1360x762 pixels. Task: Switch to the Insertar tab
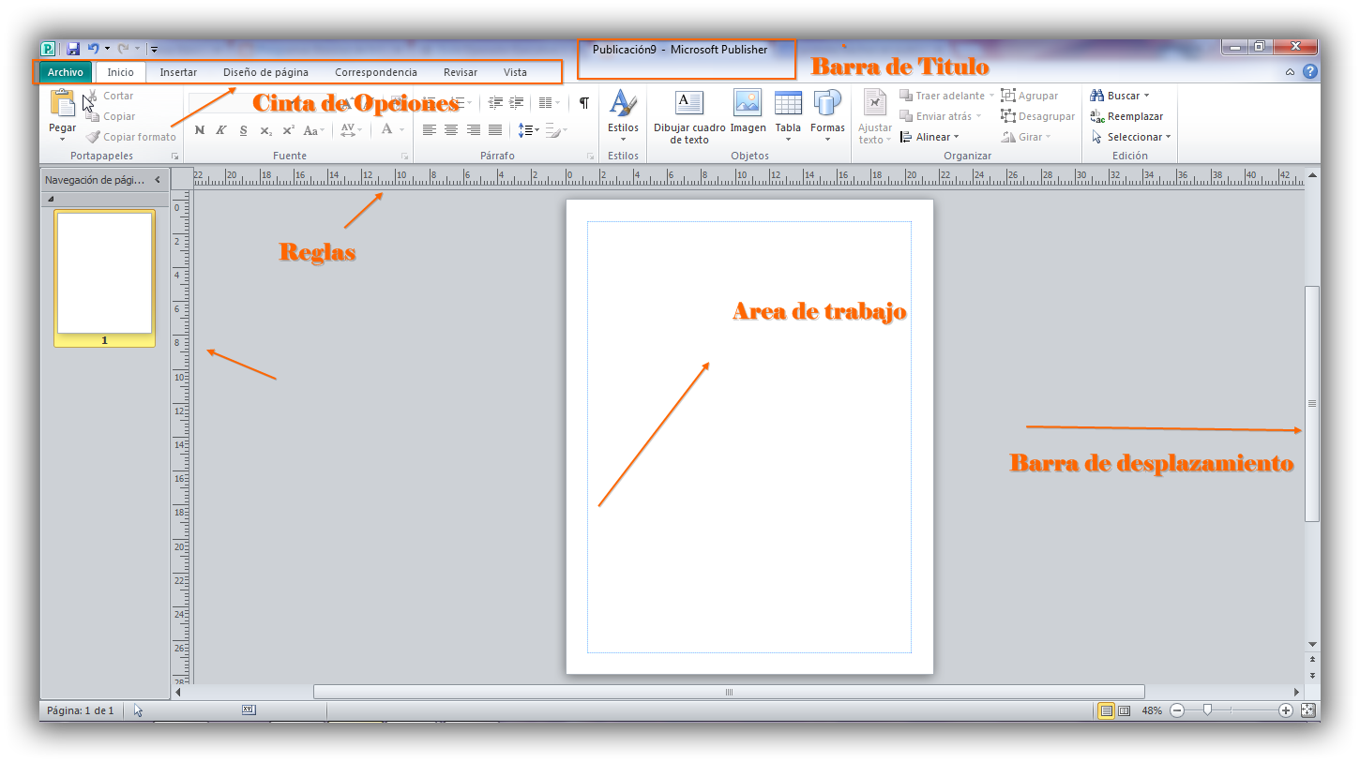click(178, 71)
